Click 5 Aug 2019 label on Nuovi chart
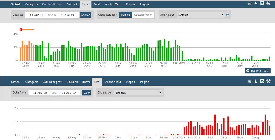This screenshot has height=140, width=275. point(255,64)
